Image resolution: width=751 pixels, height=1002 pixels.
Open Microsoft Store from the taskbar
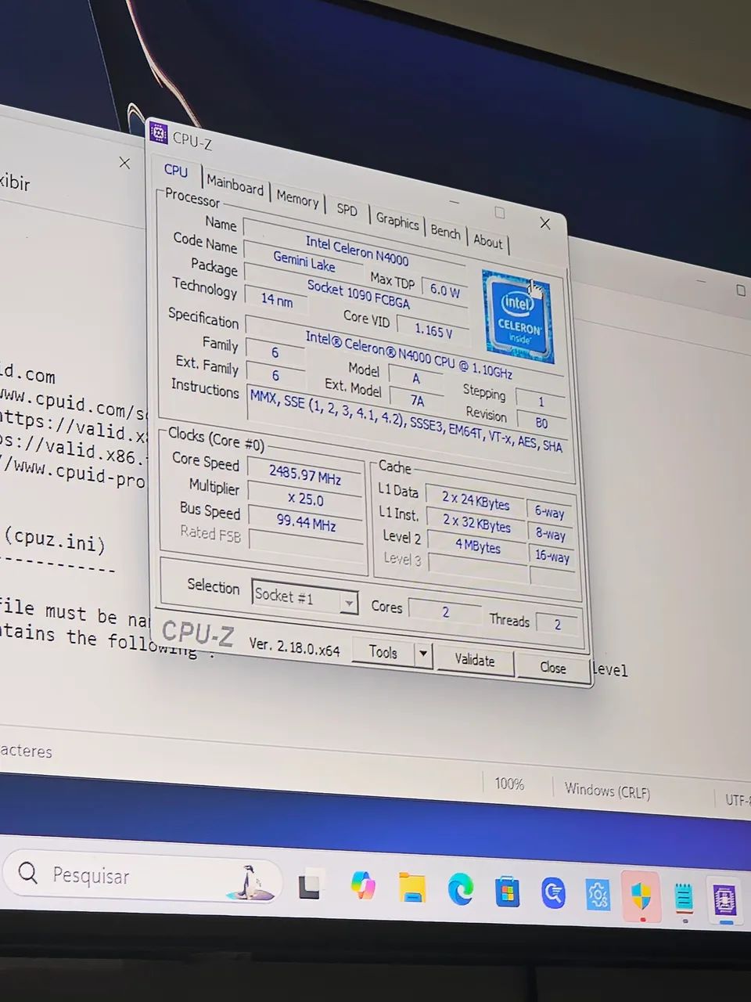click(507, 892)
